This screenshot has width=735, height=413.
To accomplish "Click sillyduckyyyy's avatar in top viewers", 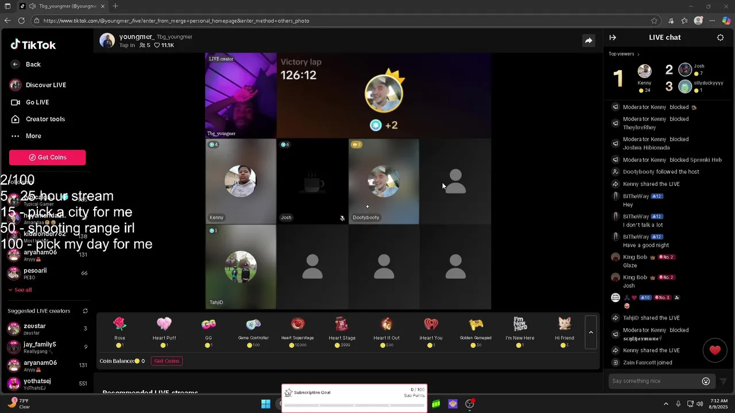I will pyautogui.click(x=685, y=87).
